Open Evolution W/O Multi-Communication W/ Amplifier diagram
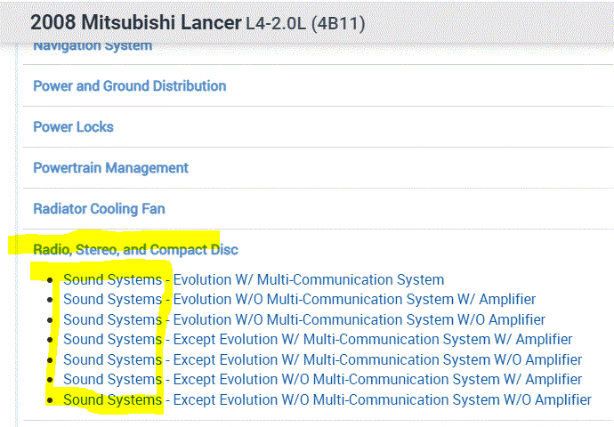 pos(299,300)
